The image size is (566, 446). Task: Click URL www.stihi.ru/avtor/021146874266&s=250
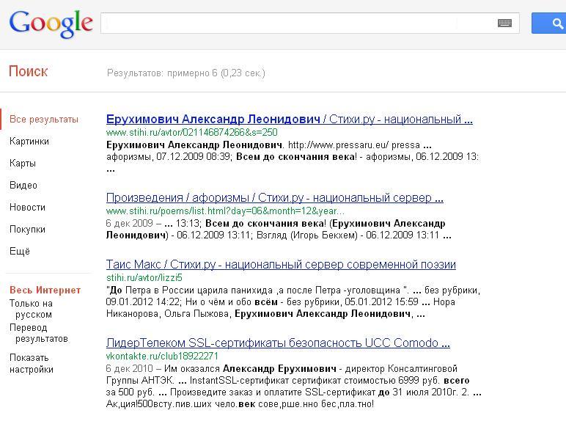[x=191, y=133]
